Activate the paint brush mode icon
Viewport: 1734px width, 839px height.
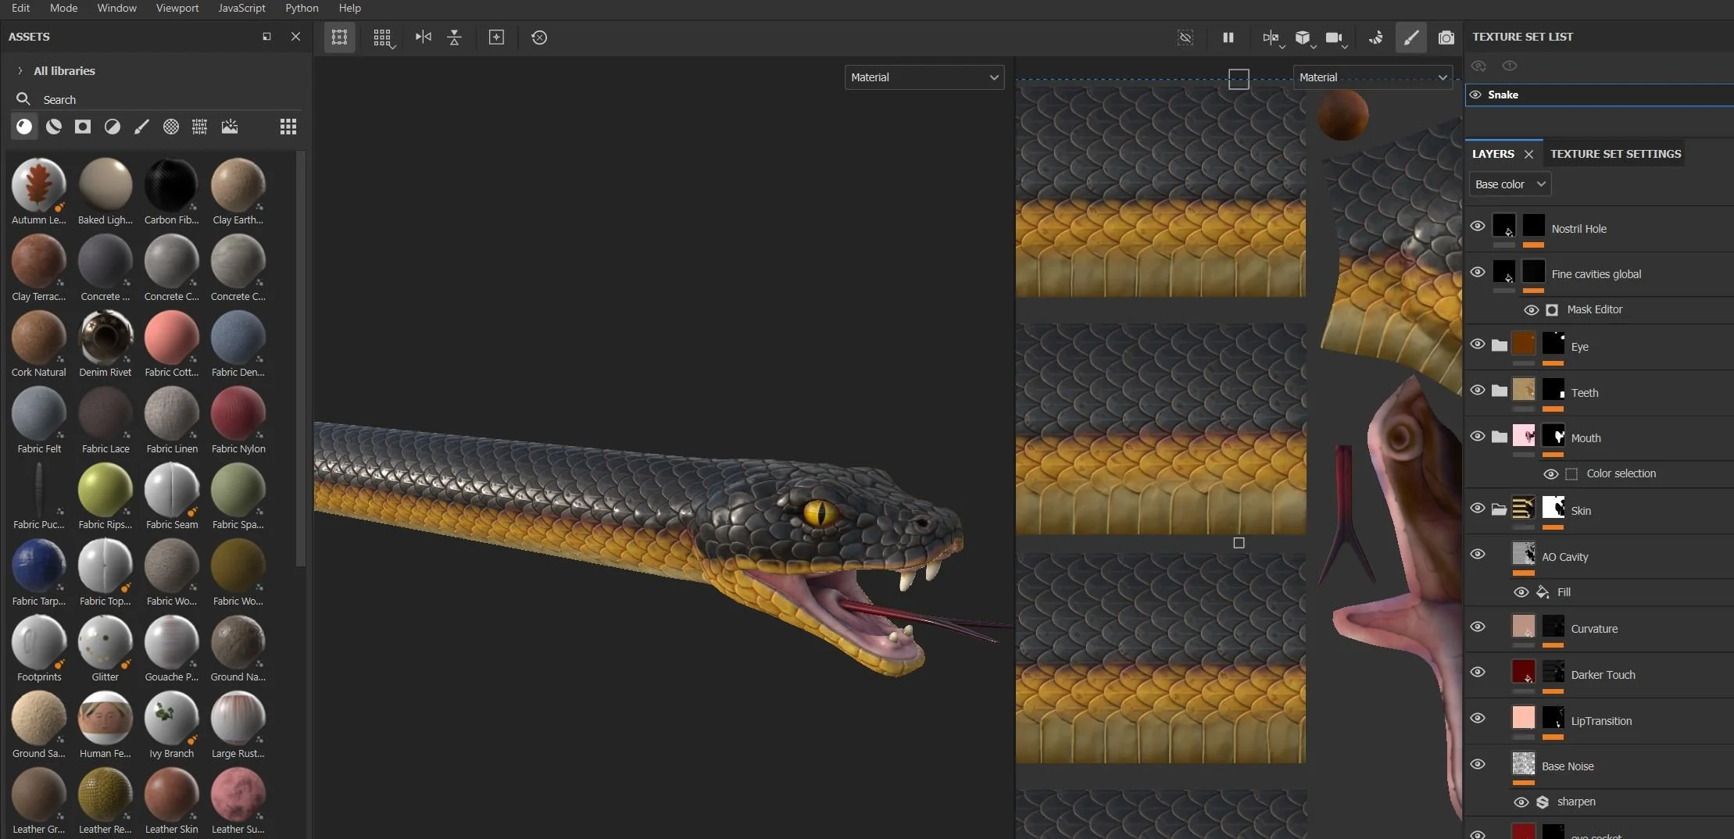tap(1411, 37)
